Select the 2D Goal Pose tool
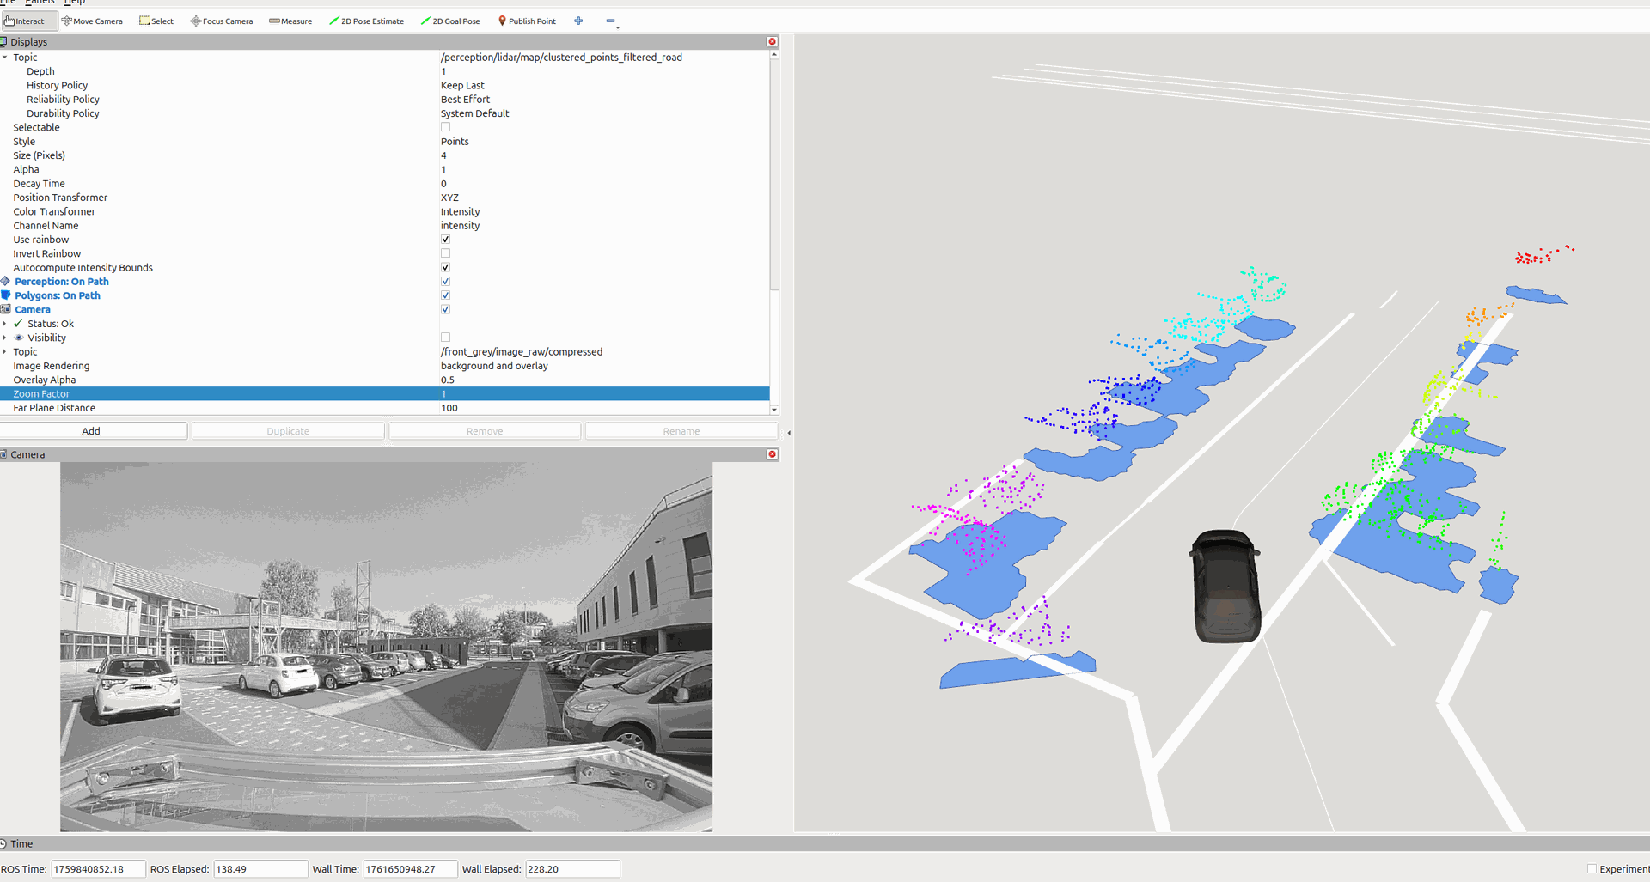Image resolution: width=1650 pixels, height=882 pixels. tap(450, 21)
